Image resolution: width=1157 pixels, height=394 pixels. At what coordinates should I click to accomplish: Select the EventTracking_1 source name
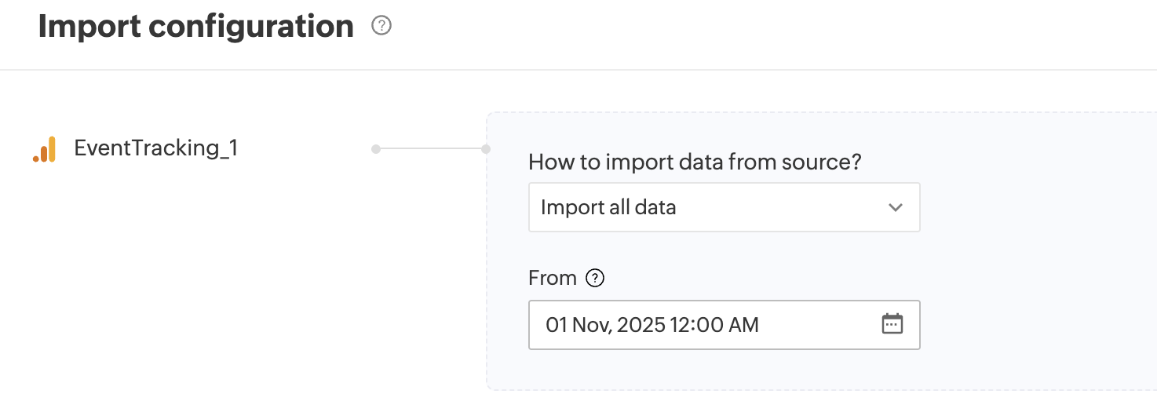point(155,148)
